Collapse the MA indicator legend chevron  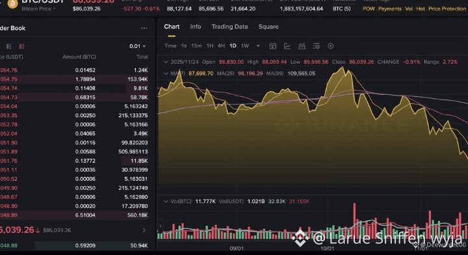(x=166, y=74)
